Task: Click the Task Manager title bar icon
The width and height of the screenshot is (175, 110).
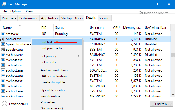Action: (x=4, y=4)
